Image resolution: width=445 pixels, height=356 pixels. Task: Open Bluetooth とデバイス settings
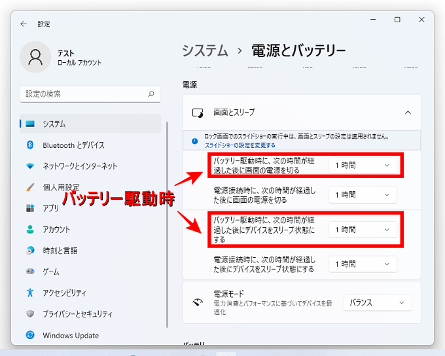click(90, 145)
